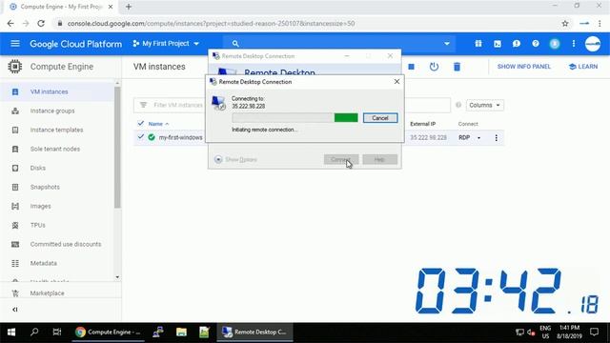Open the feedback/notifications speech icon

[x=517, y=44]
